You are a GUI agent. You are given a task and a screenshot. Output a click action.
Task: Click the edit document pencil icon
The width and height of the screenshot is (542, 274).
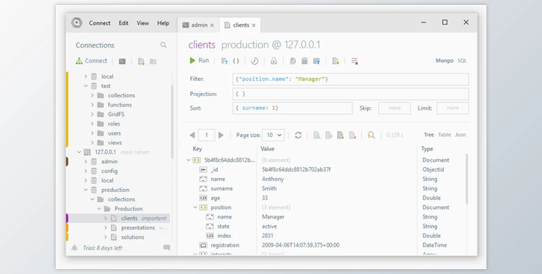[x=329, y=136]
